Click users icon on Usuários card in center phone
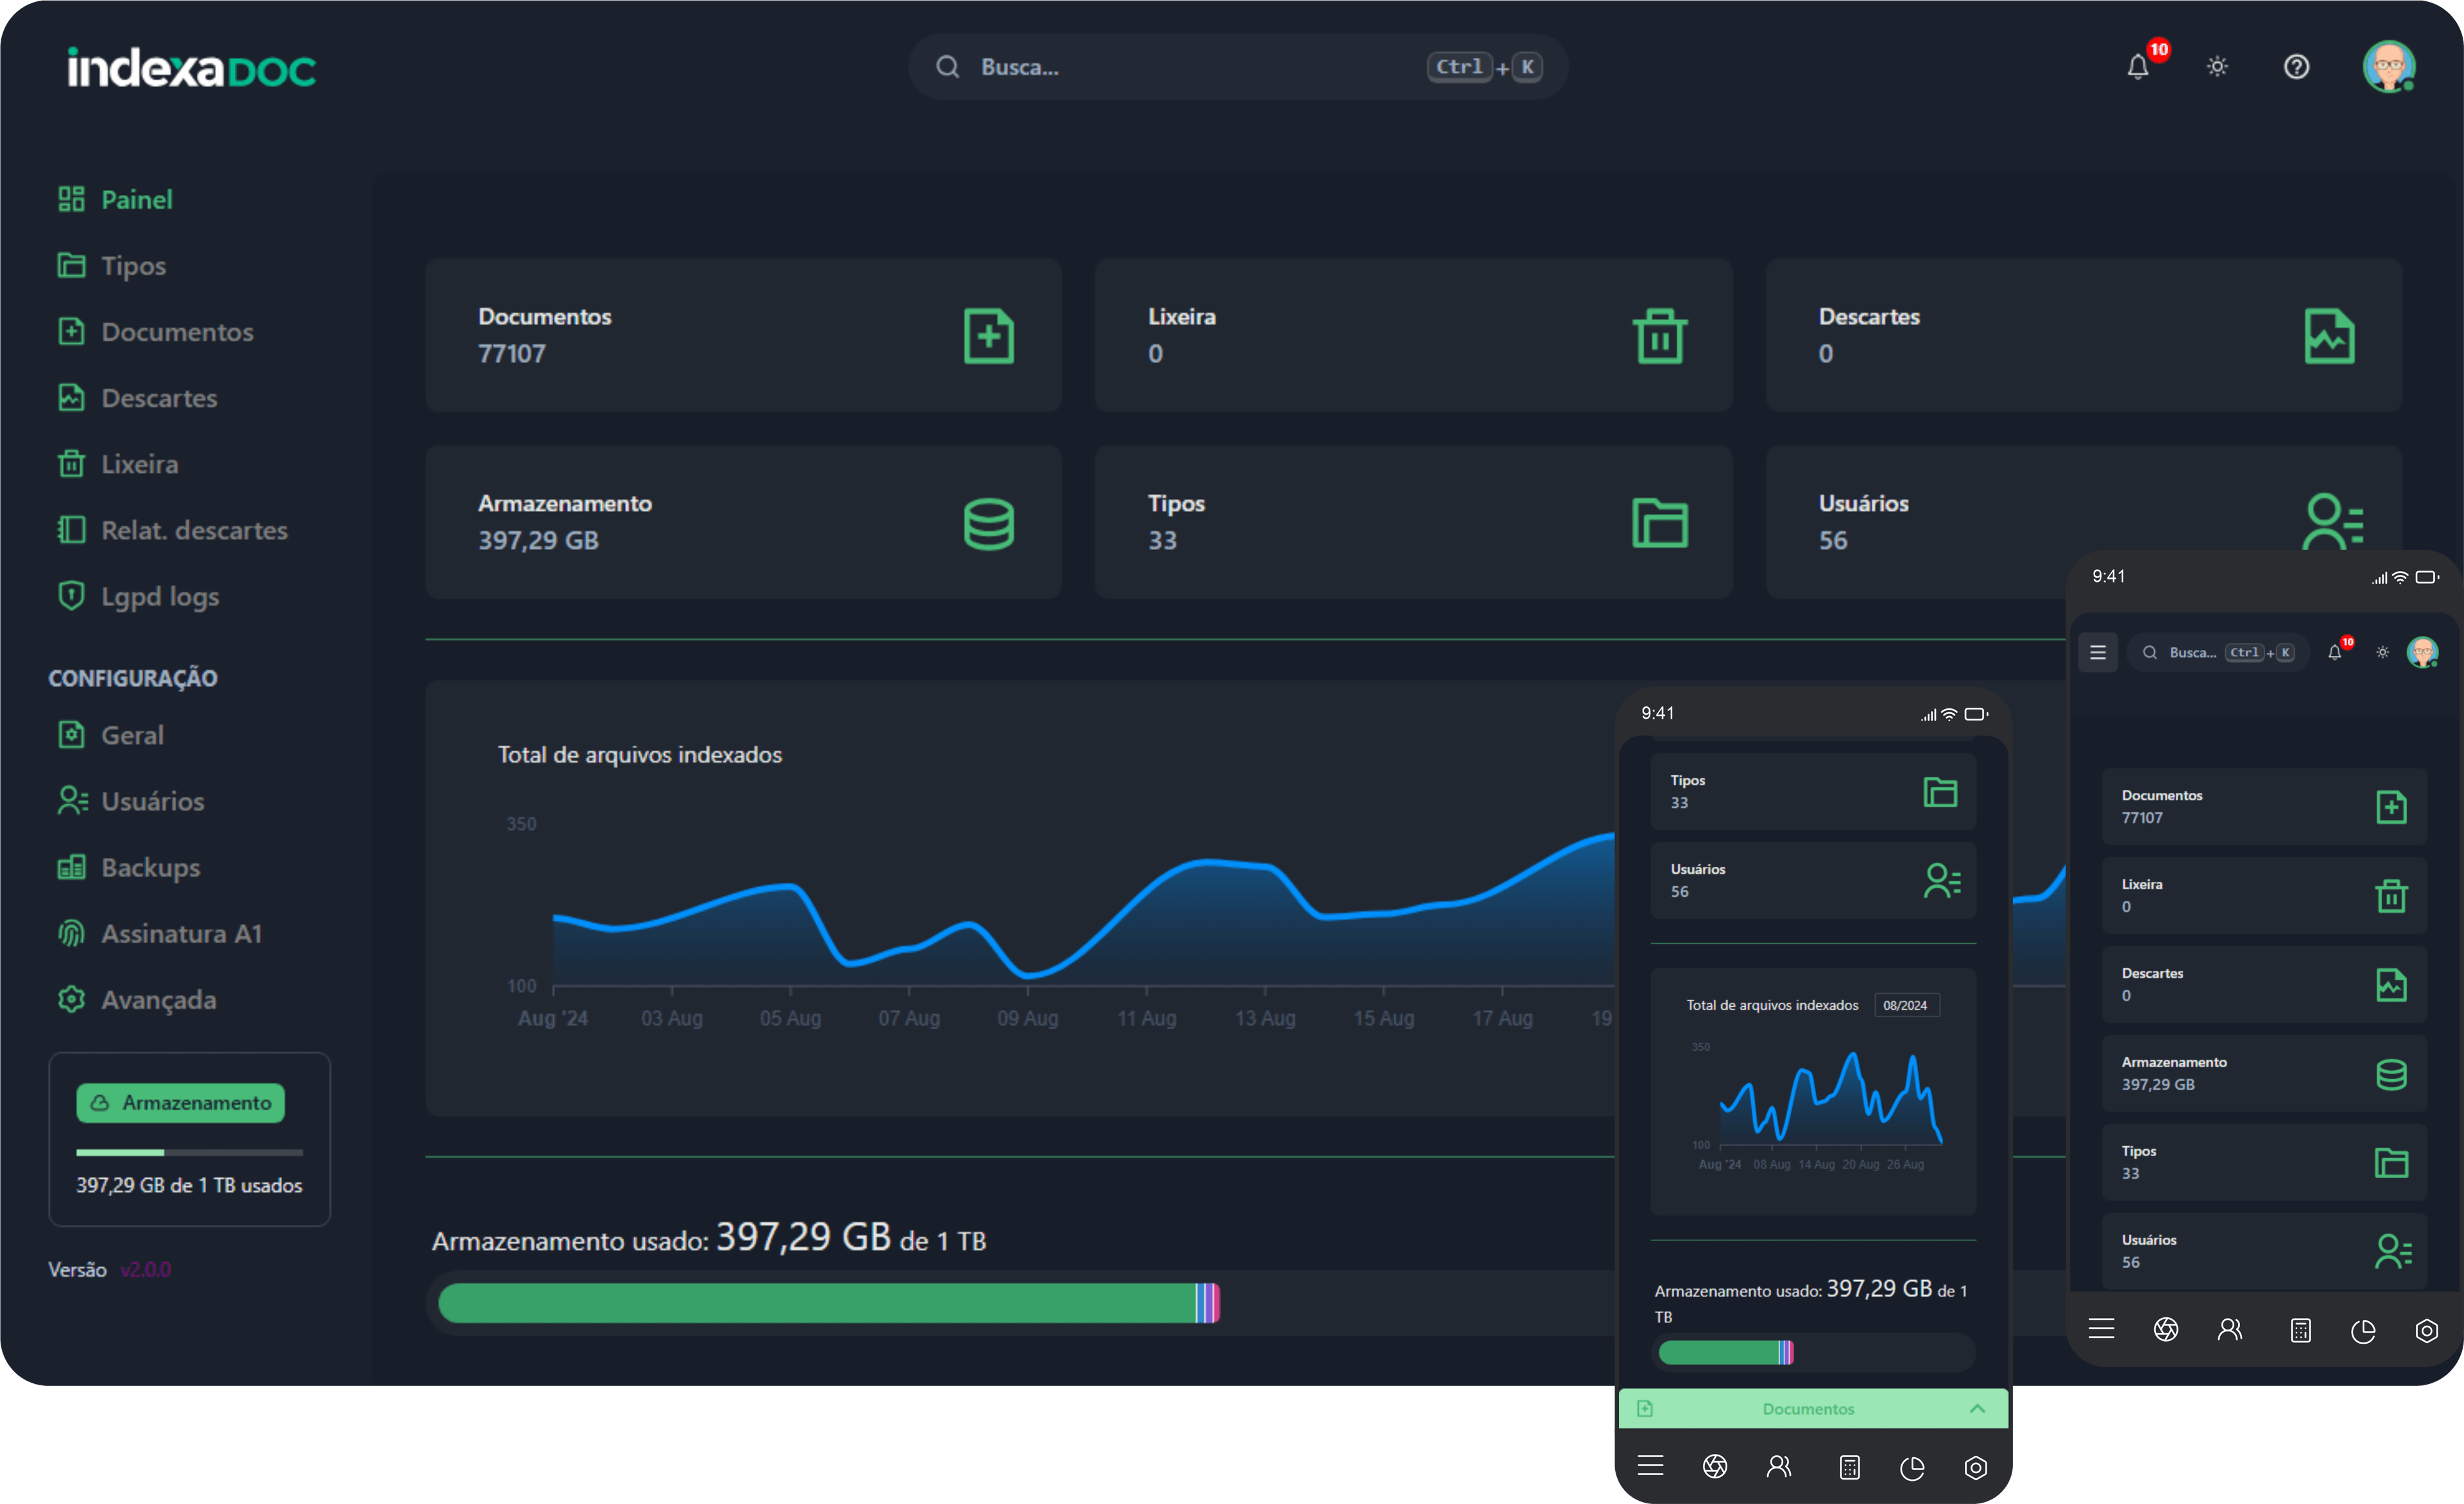The image size is (2464, 1504). coord(1942,881)
